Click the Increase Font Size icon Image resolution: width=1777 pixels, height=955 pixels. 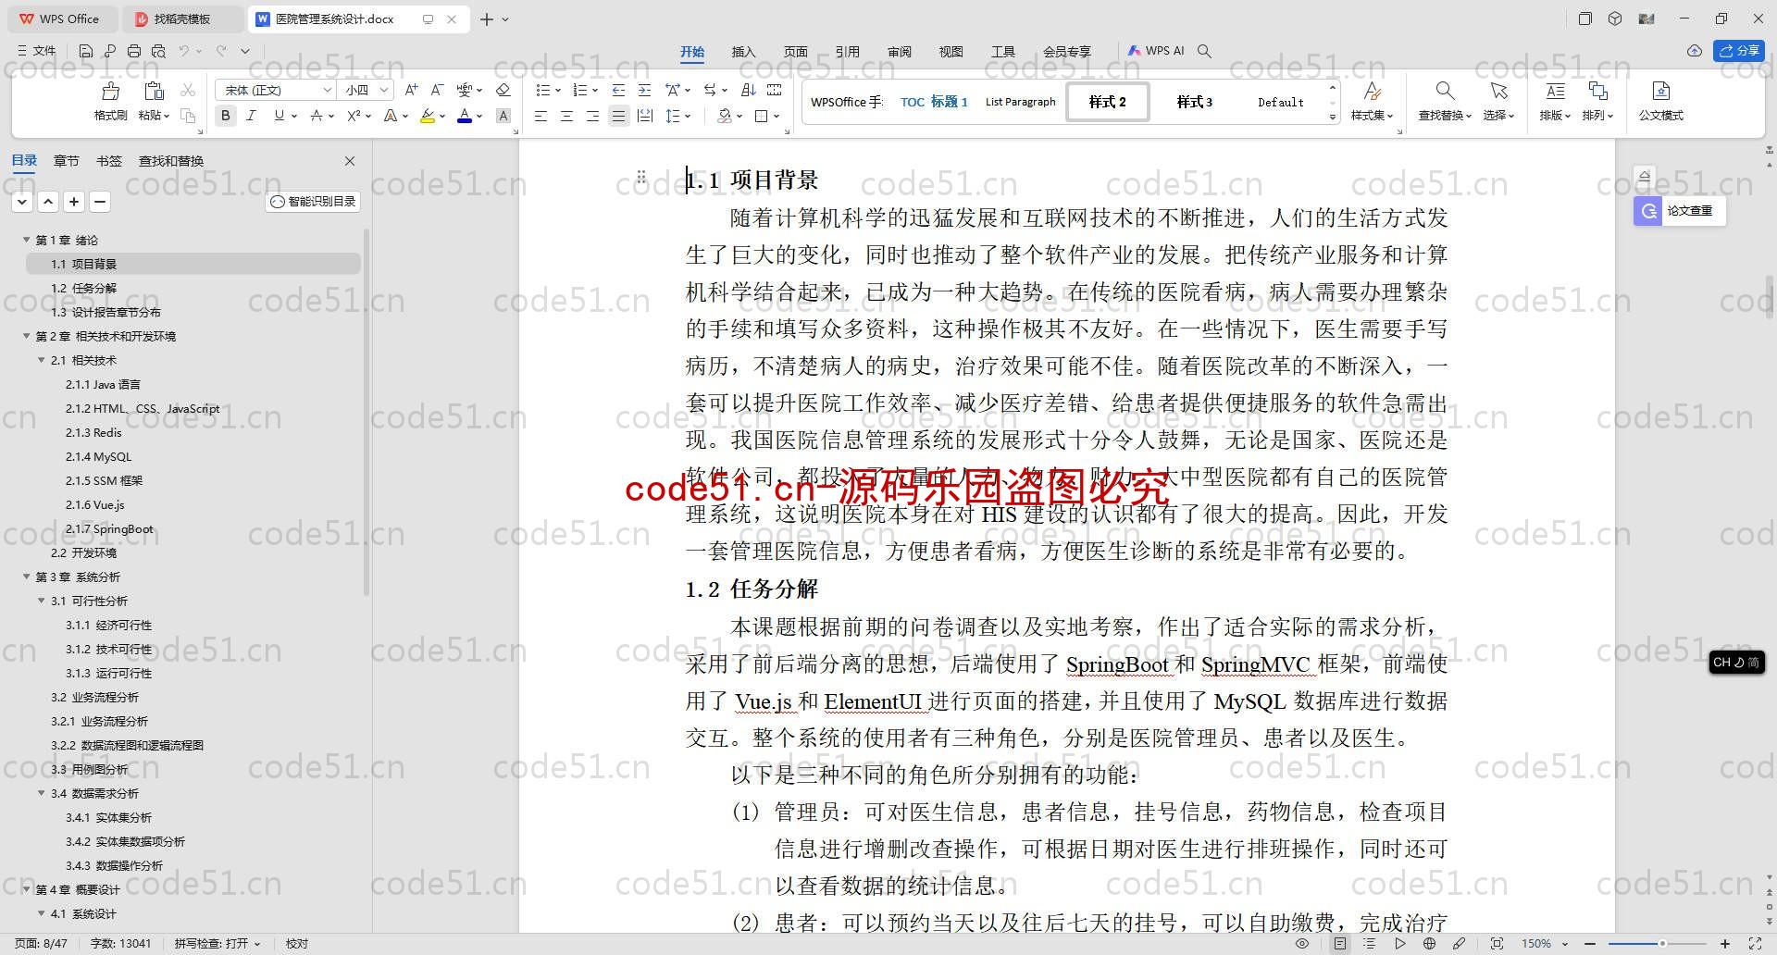[x=412, y=90]
